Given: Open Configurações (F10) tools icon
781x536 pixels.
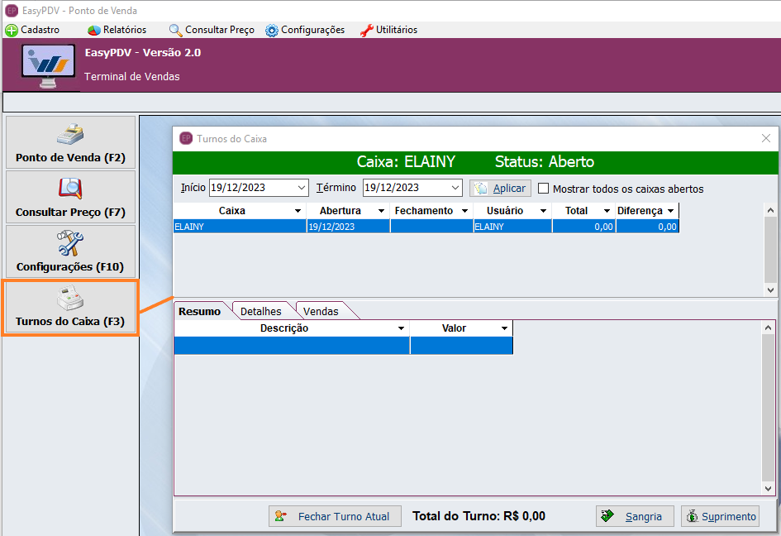Looking at the screenshot, I should (70, 243).
